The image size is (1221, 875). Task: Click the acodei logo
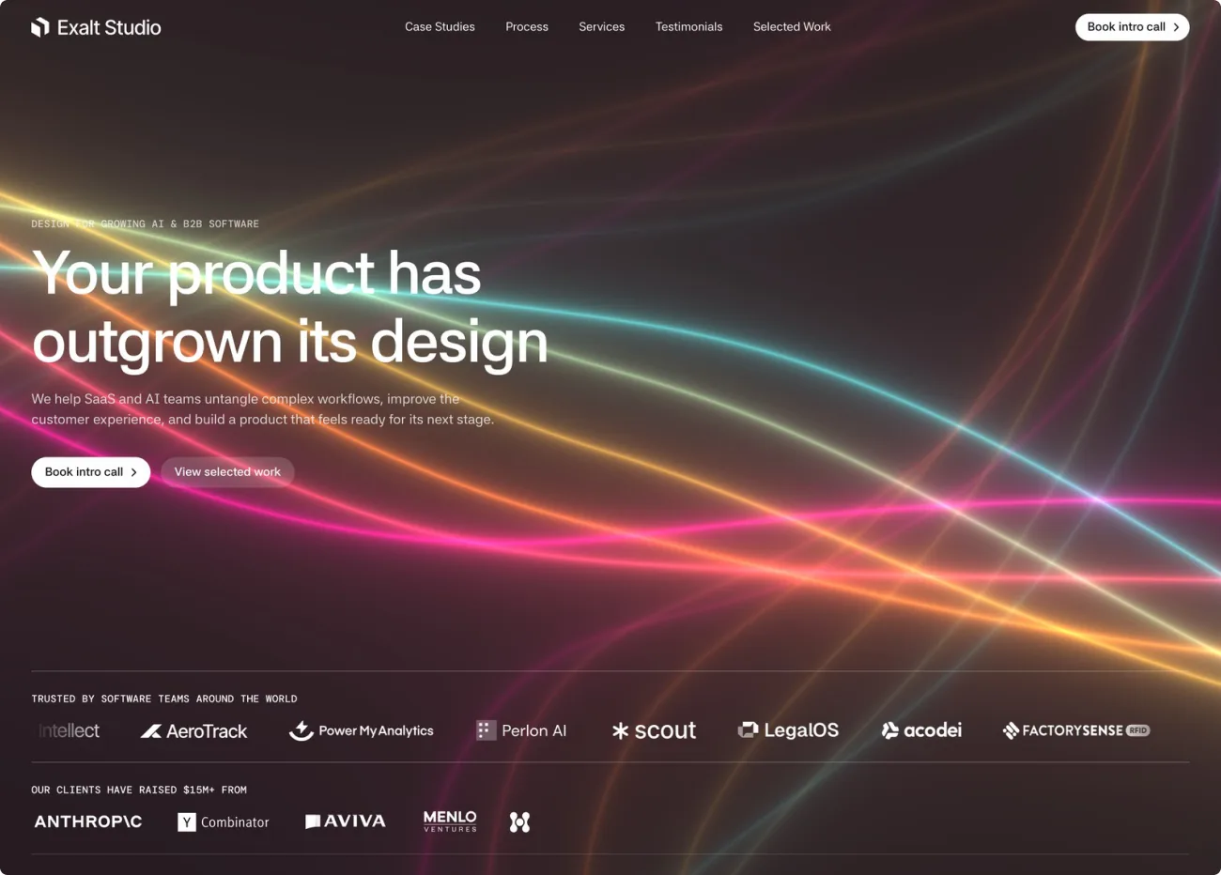tap(921, 730)
